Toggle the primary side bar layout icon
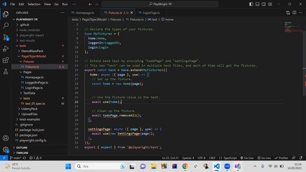Screen dimensions: 306x172 click(251, 4)
